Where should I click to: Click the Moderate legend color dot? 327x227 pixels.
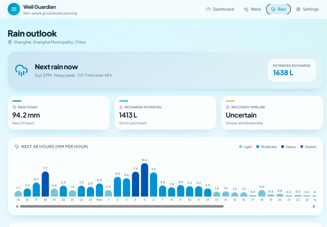(258, 147)
